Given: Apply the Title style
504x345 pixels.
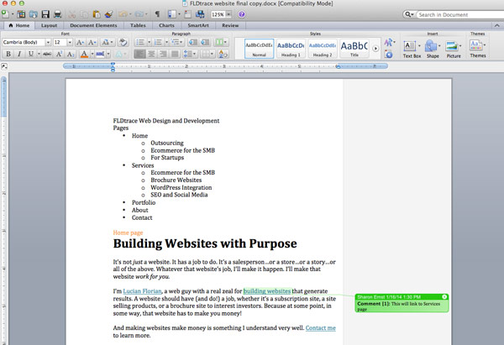Looking at the screenshot, I should 354,49.
